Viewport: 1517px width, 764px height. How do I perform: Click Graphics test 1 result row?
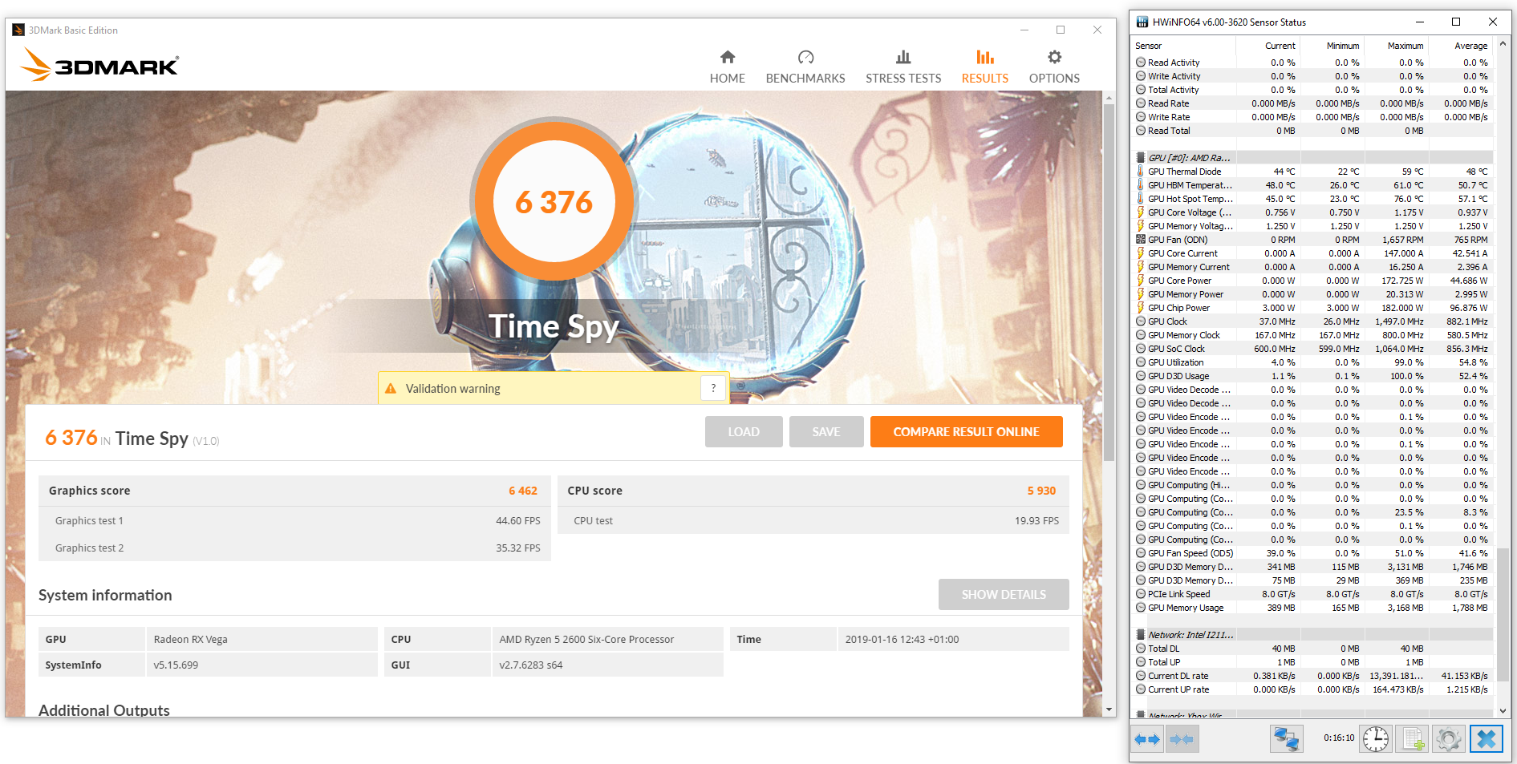click(x=294, y=520)
